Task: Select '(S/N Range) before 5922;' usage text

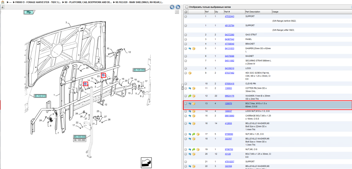Action: (x=284, y=21)
